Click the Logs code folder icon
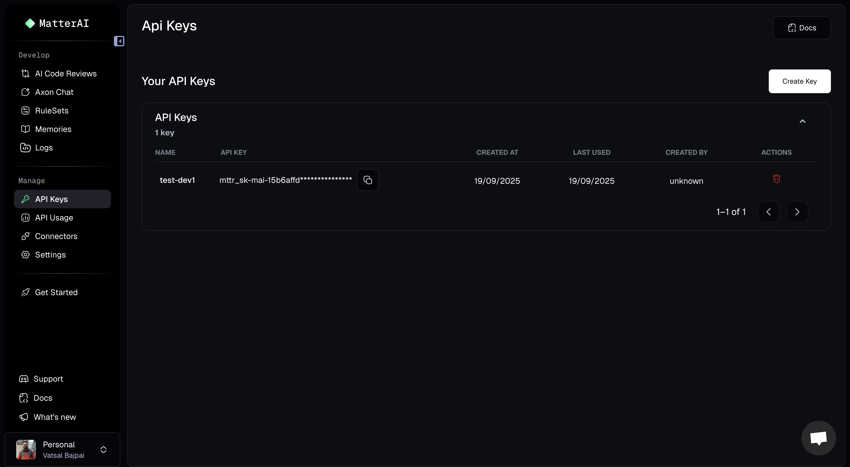 tap(25, 148)
